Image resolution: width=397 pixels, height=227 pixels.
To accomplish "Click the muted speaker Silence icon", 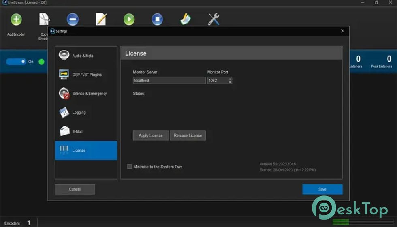I will point(64,93).
